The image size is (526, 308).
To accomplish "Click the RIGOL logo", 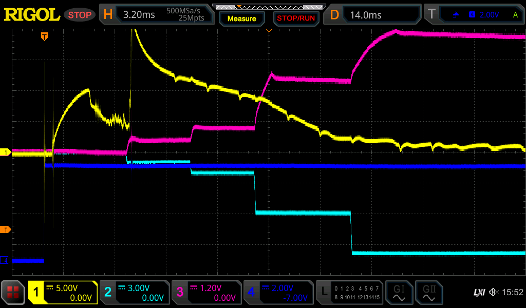I will tap(32, 15).
